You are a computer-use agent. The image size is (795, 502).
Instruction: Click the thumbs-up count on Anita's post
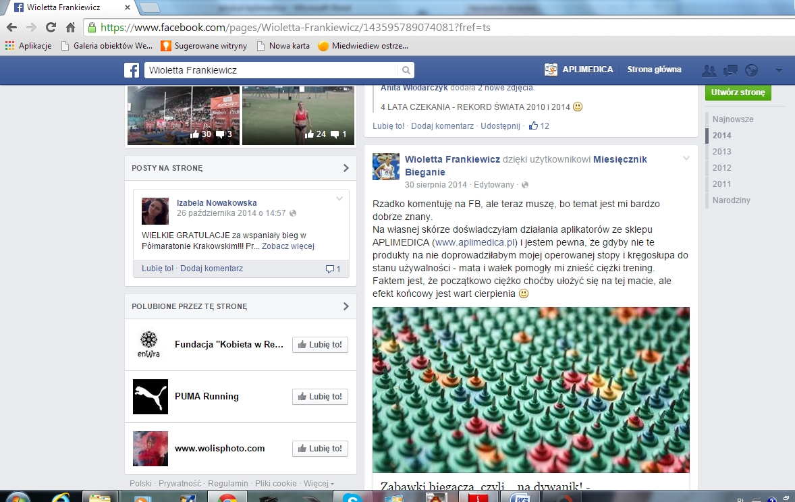point(539,125)
